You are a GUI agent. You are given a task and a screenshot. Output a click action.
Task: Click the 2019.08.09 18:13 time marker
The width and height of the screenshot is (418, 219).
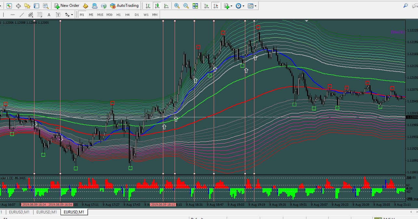tap(163, 205)
